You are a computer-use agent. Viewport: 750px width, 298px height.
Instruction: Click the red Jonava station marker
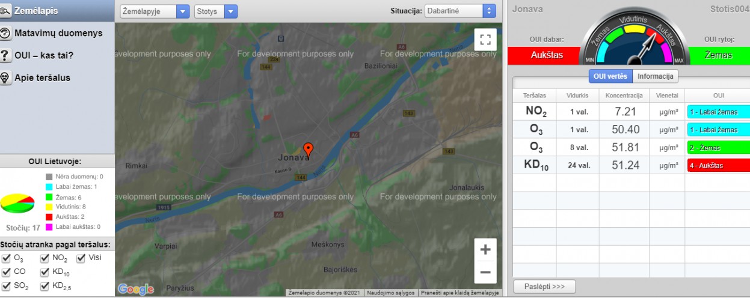308,149
